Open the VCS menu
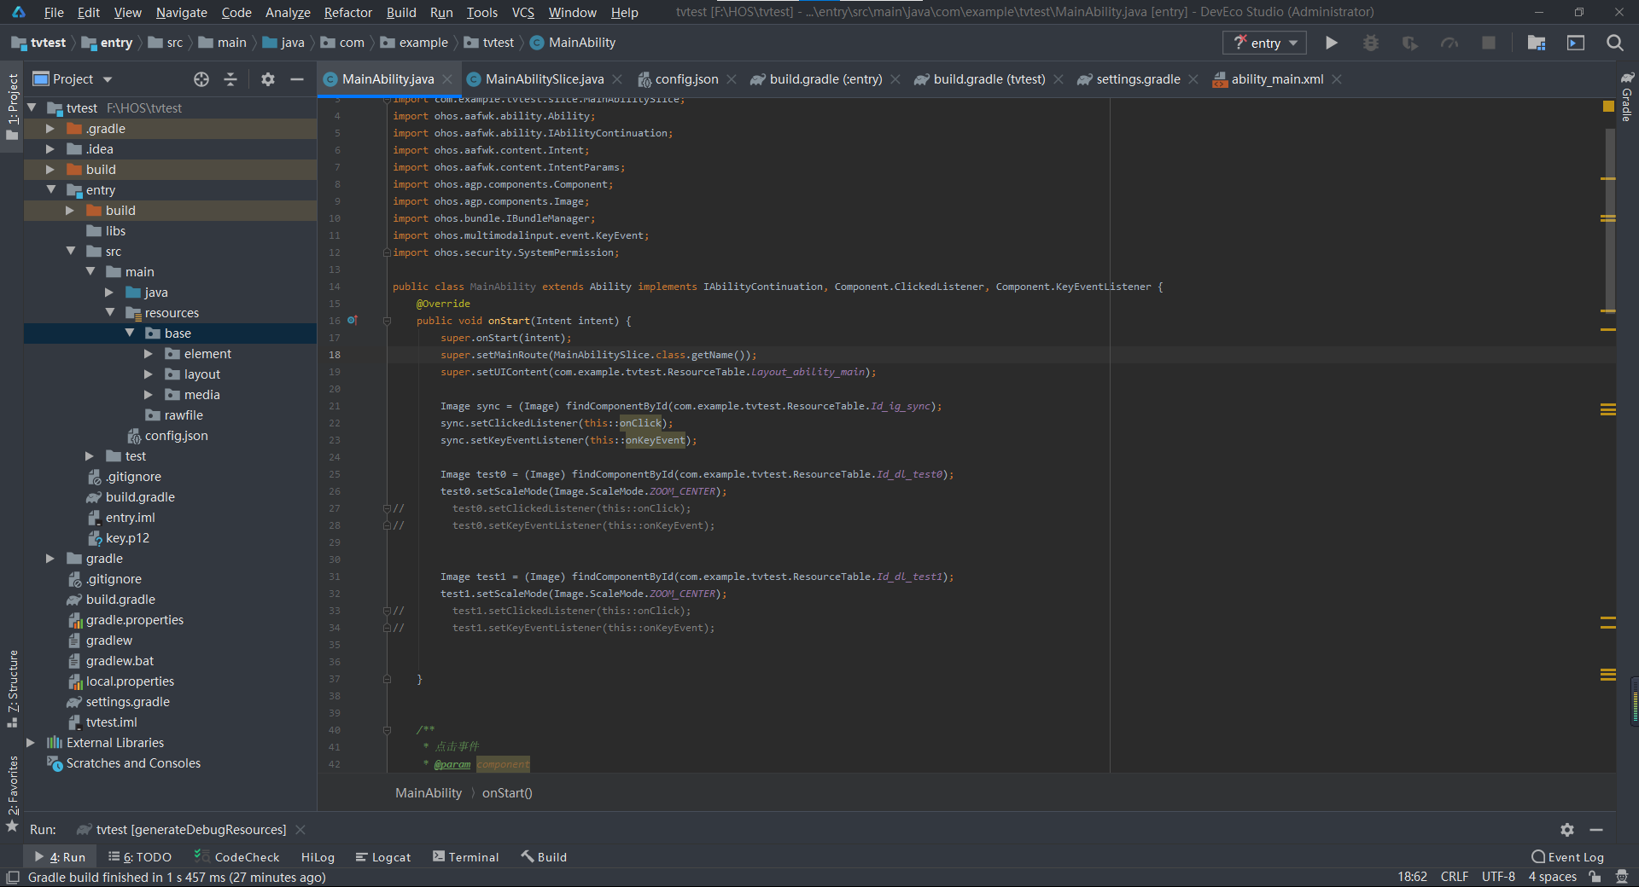1639x887 pixels. 522,12
